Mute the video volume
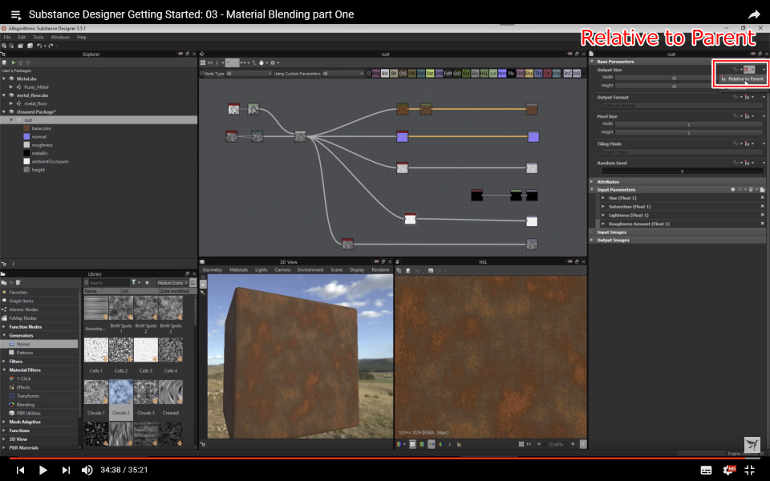Image resolution: width=770 pixels, height=481 pixels. 87,470
